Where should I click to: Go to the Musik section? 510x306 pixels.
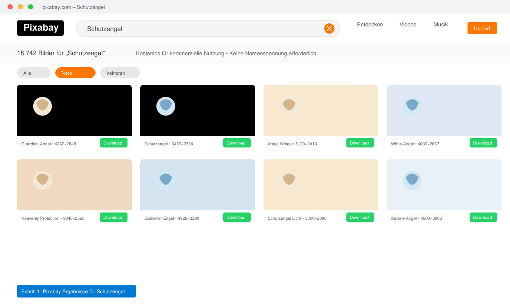pyautogui.click(x=441, y=25)
